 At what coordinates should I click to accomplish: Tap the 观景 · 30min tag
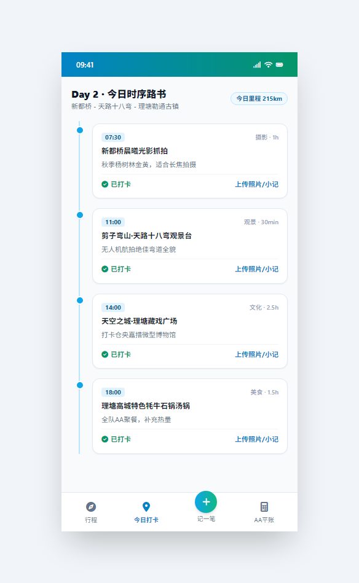[x=261, y=222]
